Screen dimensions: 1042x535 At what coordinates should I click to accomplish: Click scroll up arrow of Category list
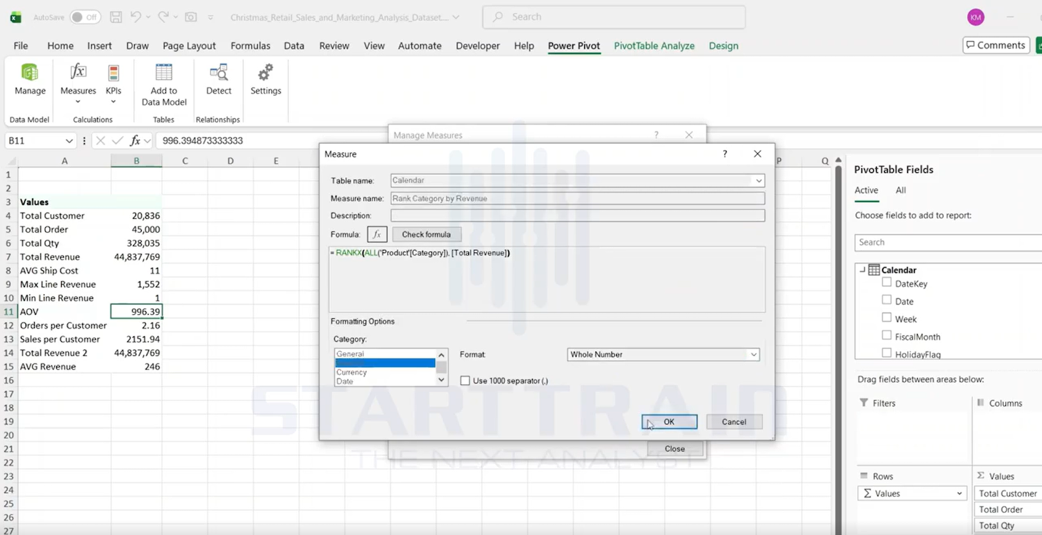point(441,355)
